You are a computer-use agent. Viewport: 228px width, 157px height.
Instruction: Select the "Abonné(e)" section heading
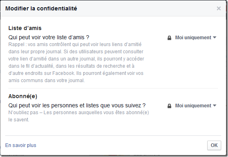(23, 96)
